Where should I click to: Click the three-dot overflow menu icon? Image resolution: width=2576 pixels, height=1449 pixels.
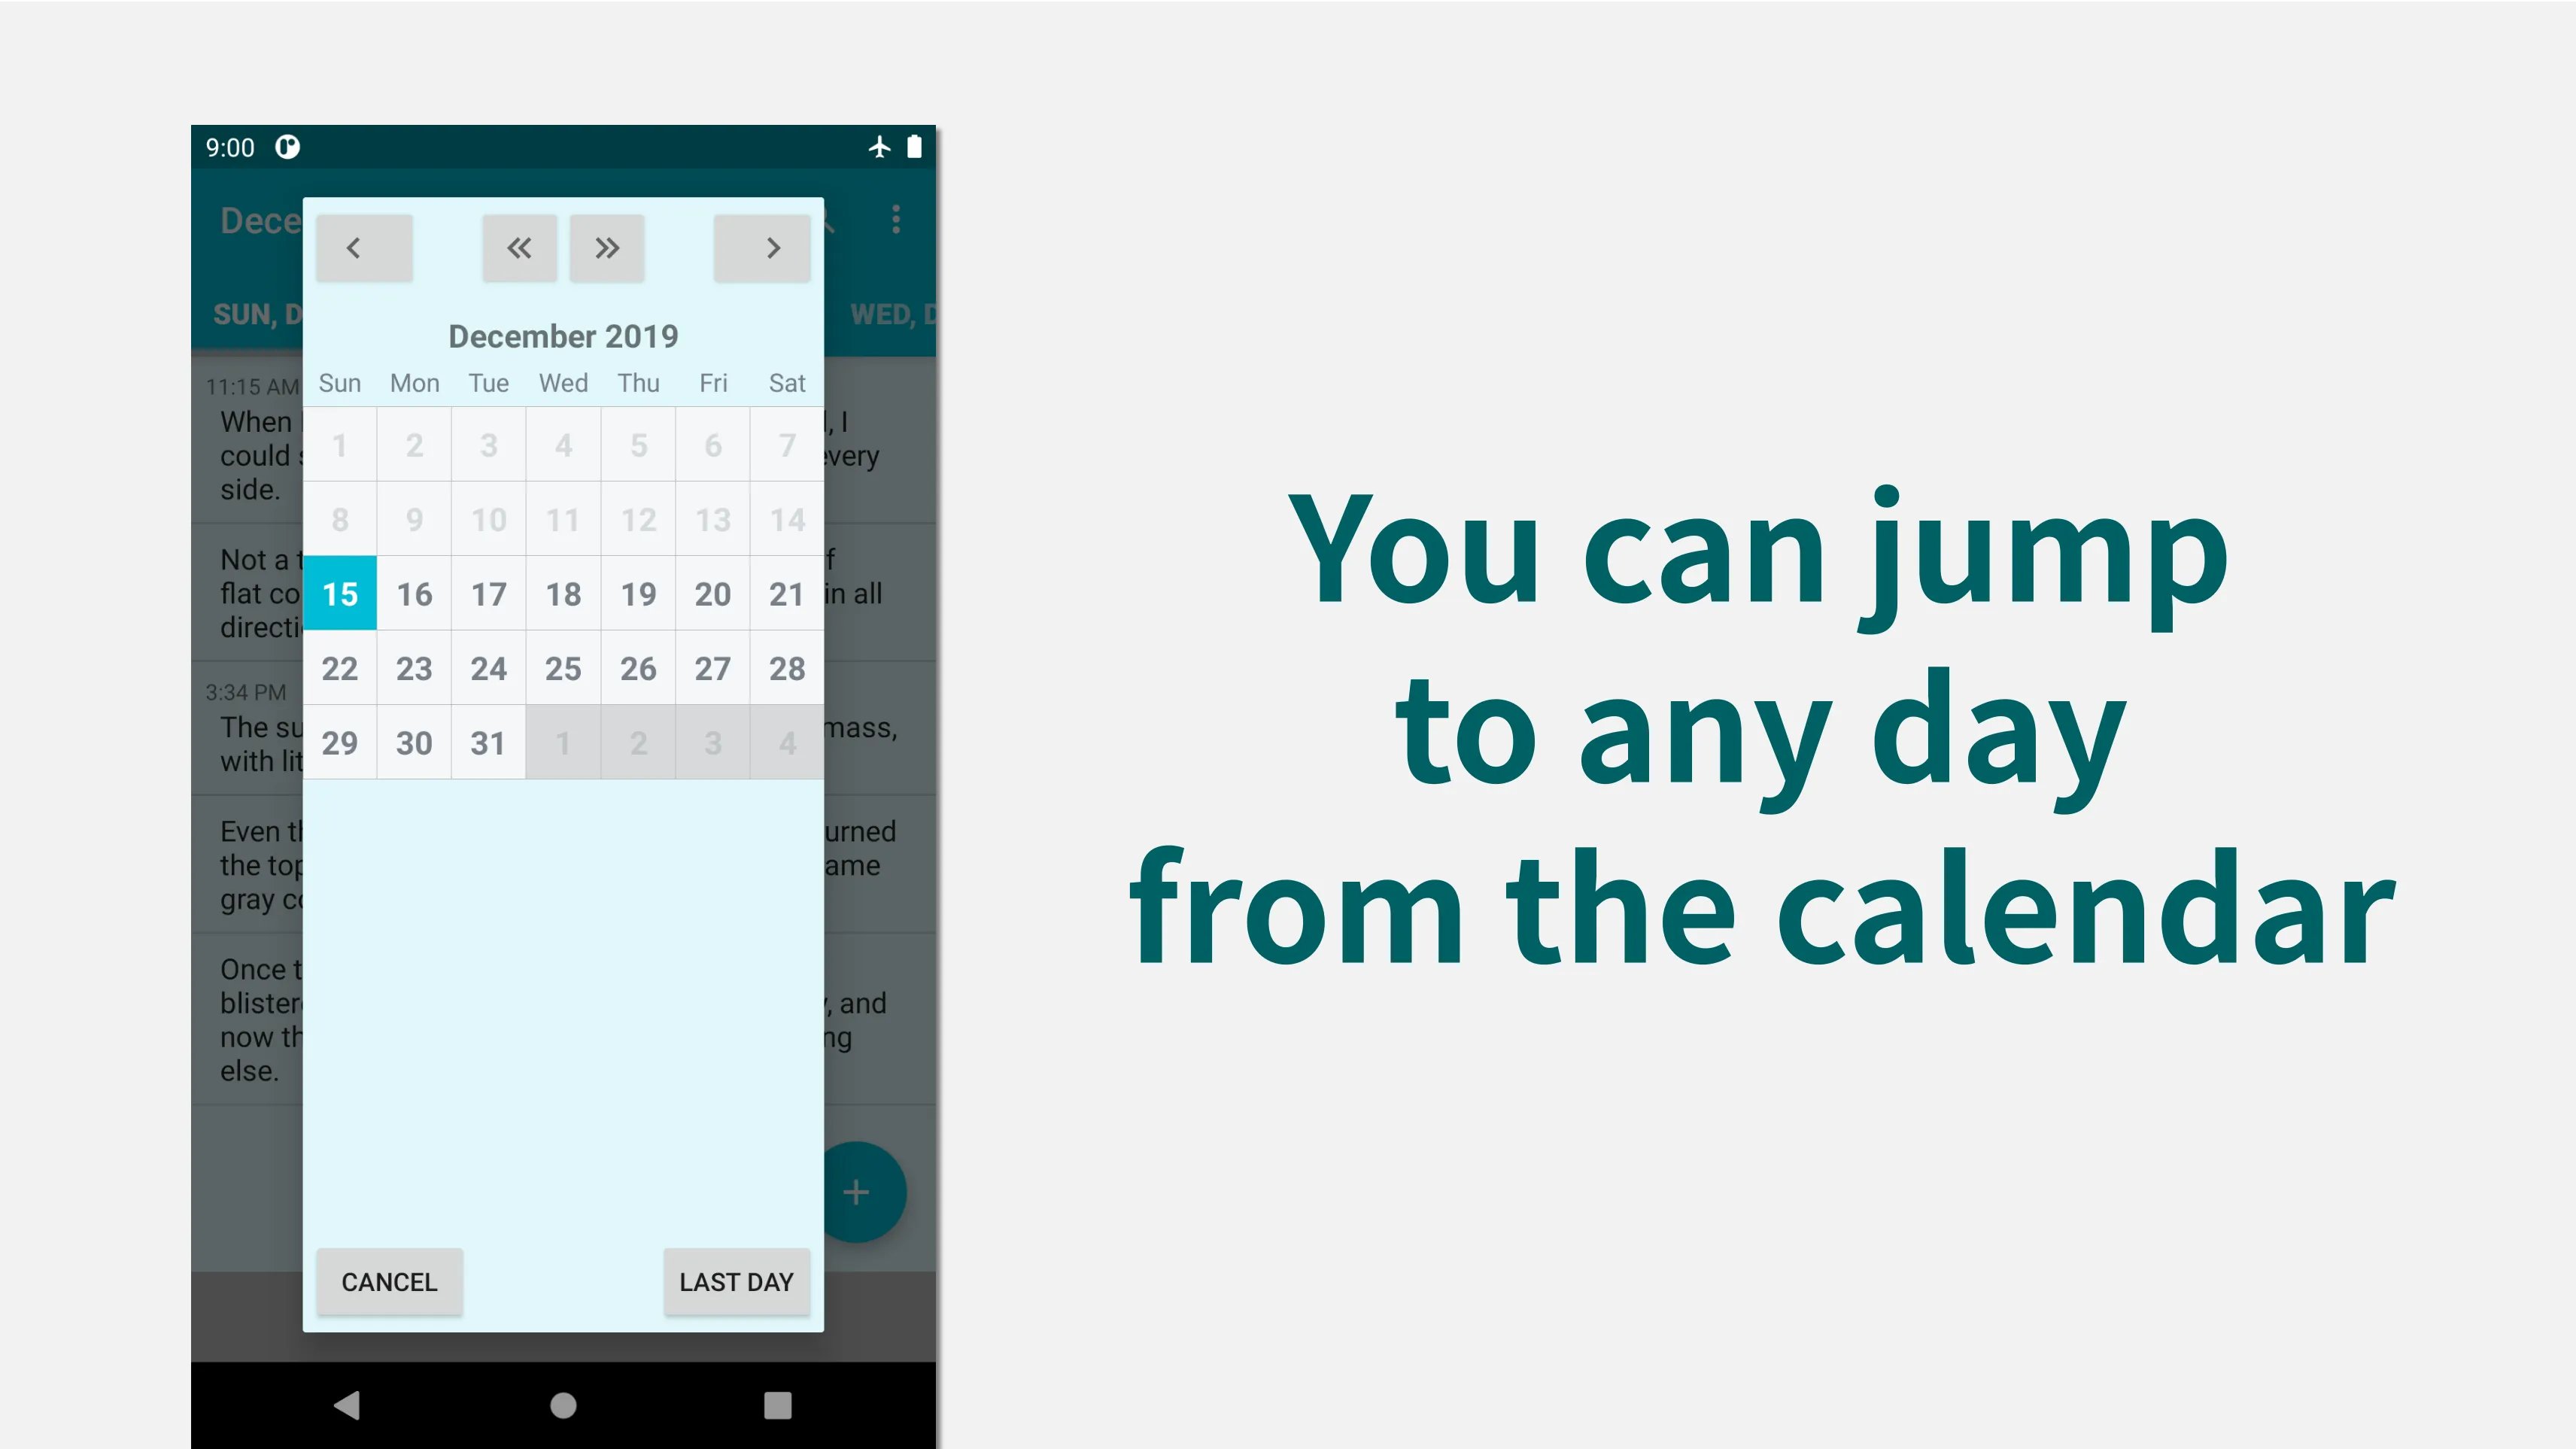click(895, 220)
